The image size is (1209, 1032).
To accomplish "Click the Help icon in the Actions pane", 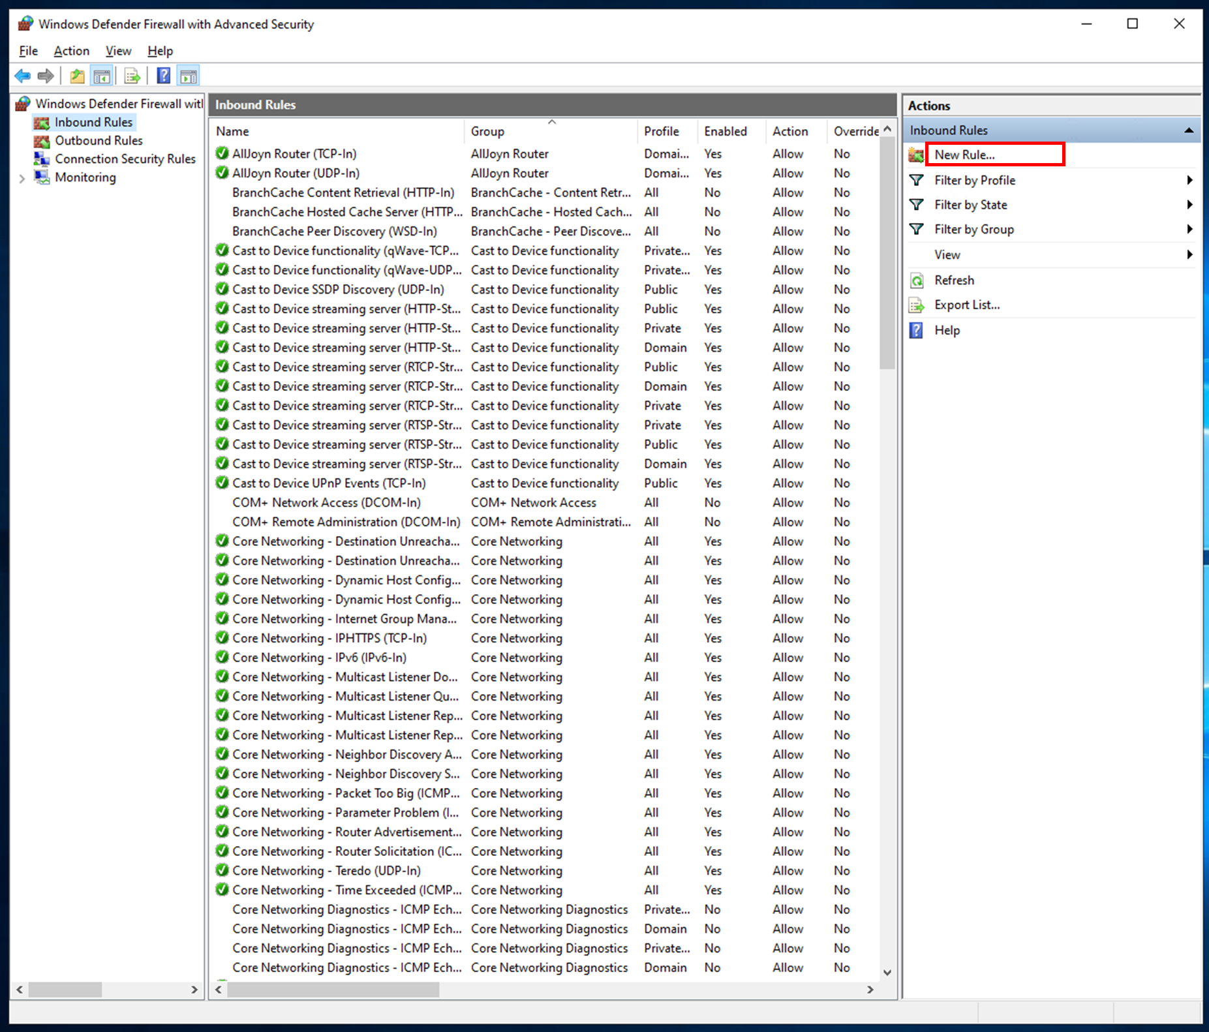I will click(x=917, y=331).
